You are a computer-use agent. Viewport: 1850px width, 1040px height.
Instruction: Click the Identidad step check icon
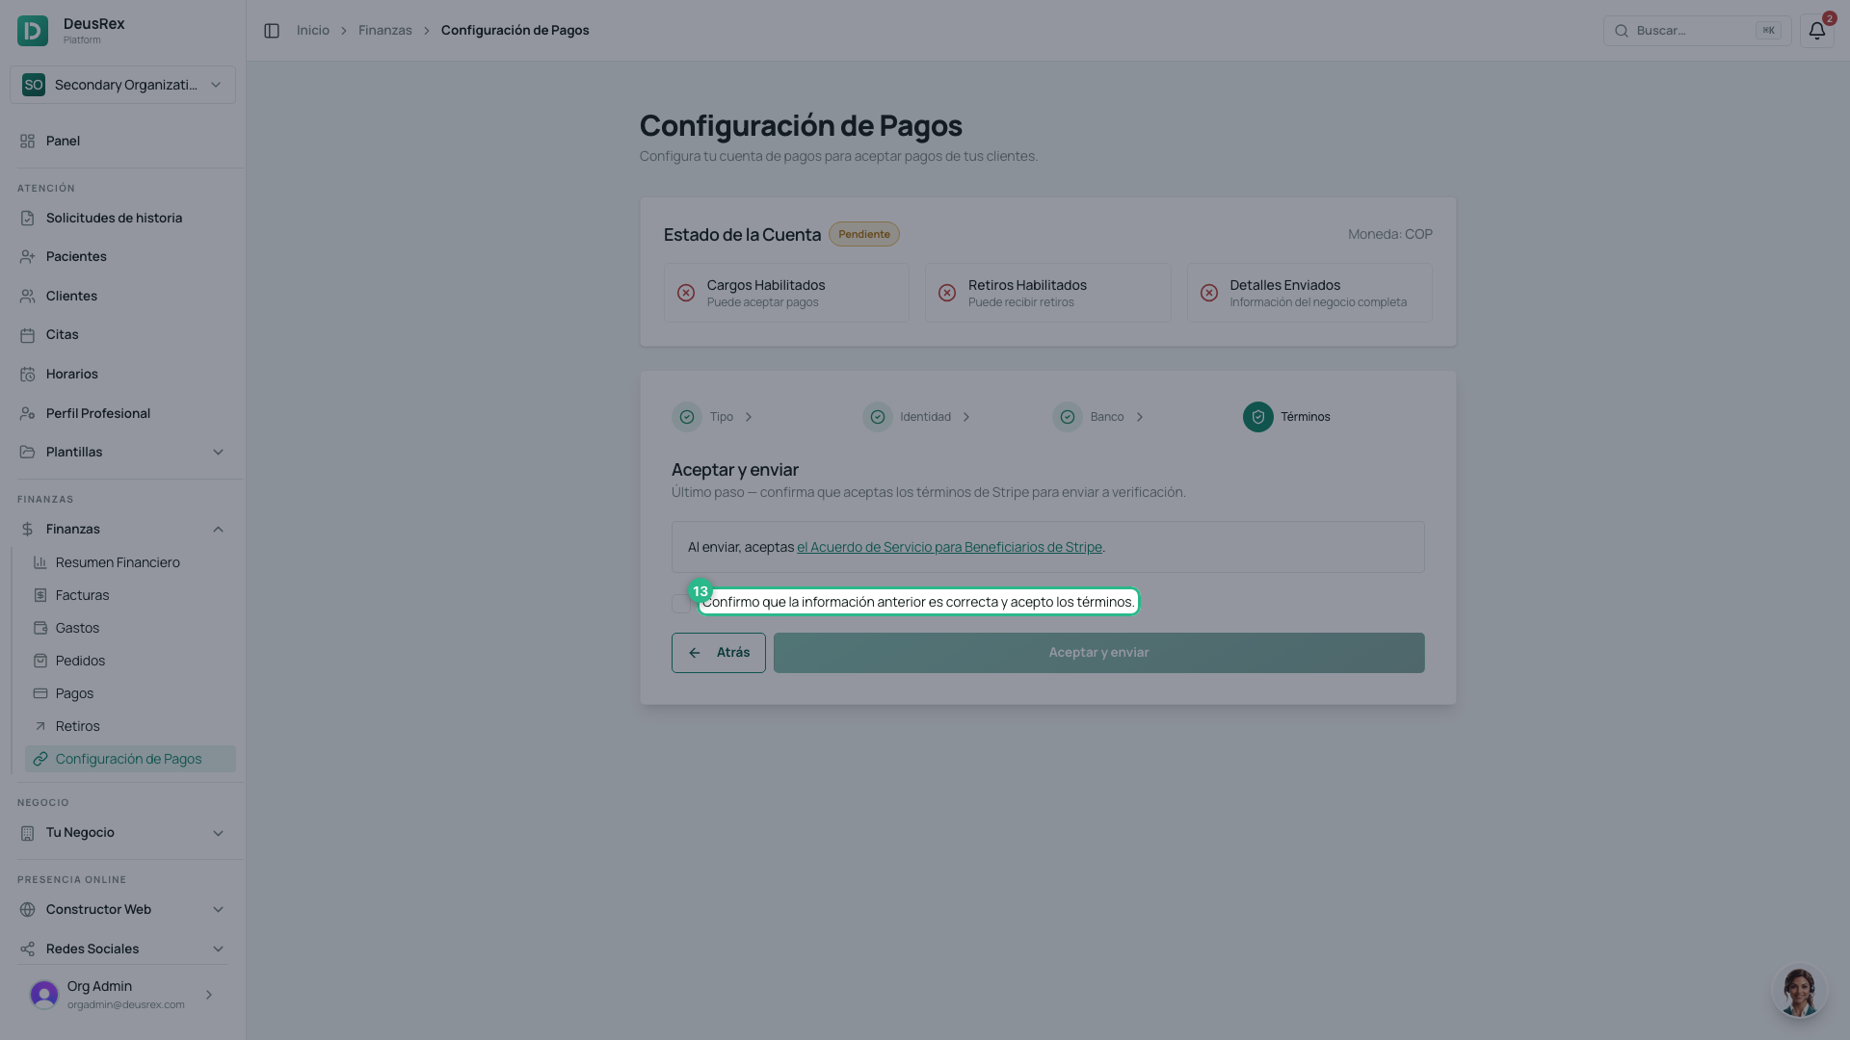(877, 417)
